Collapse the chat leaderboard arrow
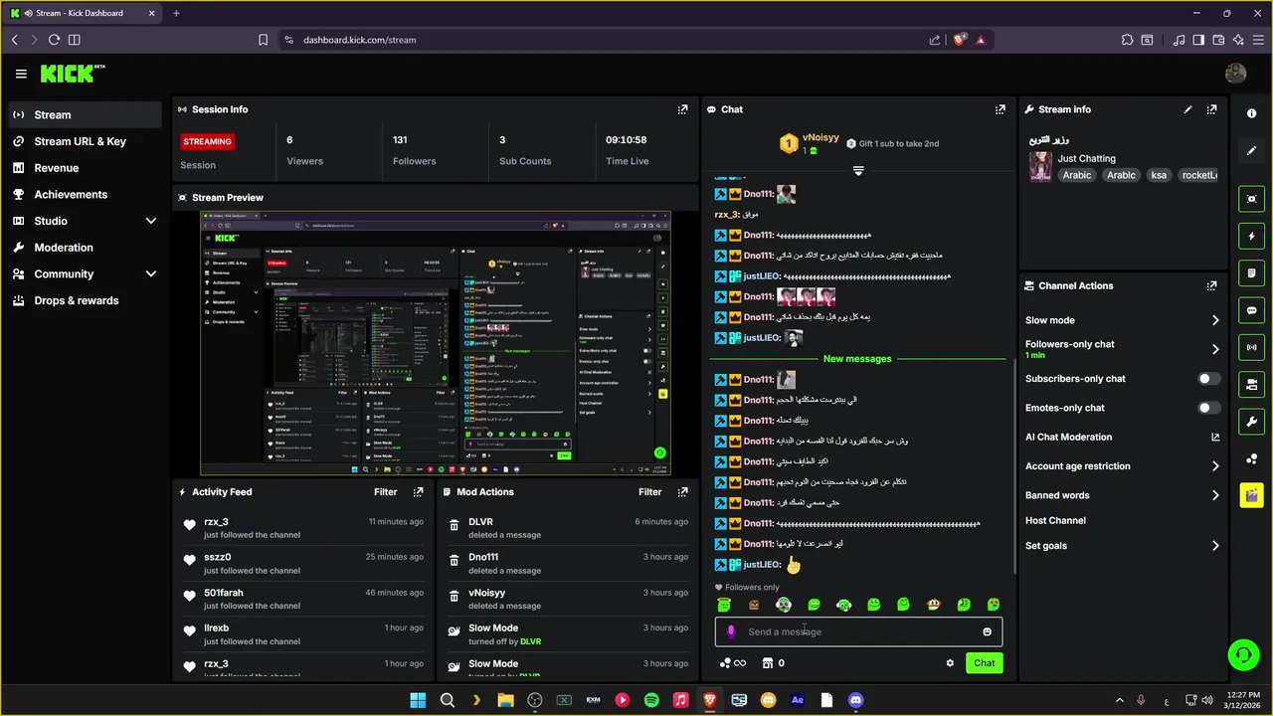Image resolution: width=1273 pixels, height=716 pixels. coord(858,171)
